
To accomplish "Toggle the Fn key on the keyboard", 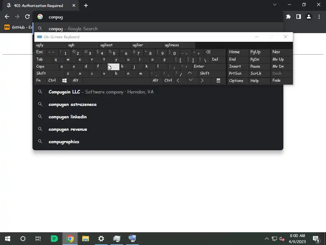I will pos(40,80).
